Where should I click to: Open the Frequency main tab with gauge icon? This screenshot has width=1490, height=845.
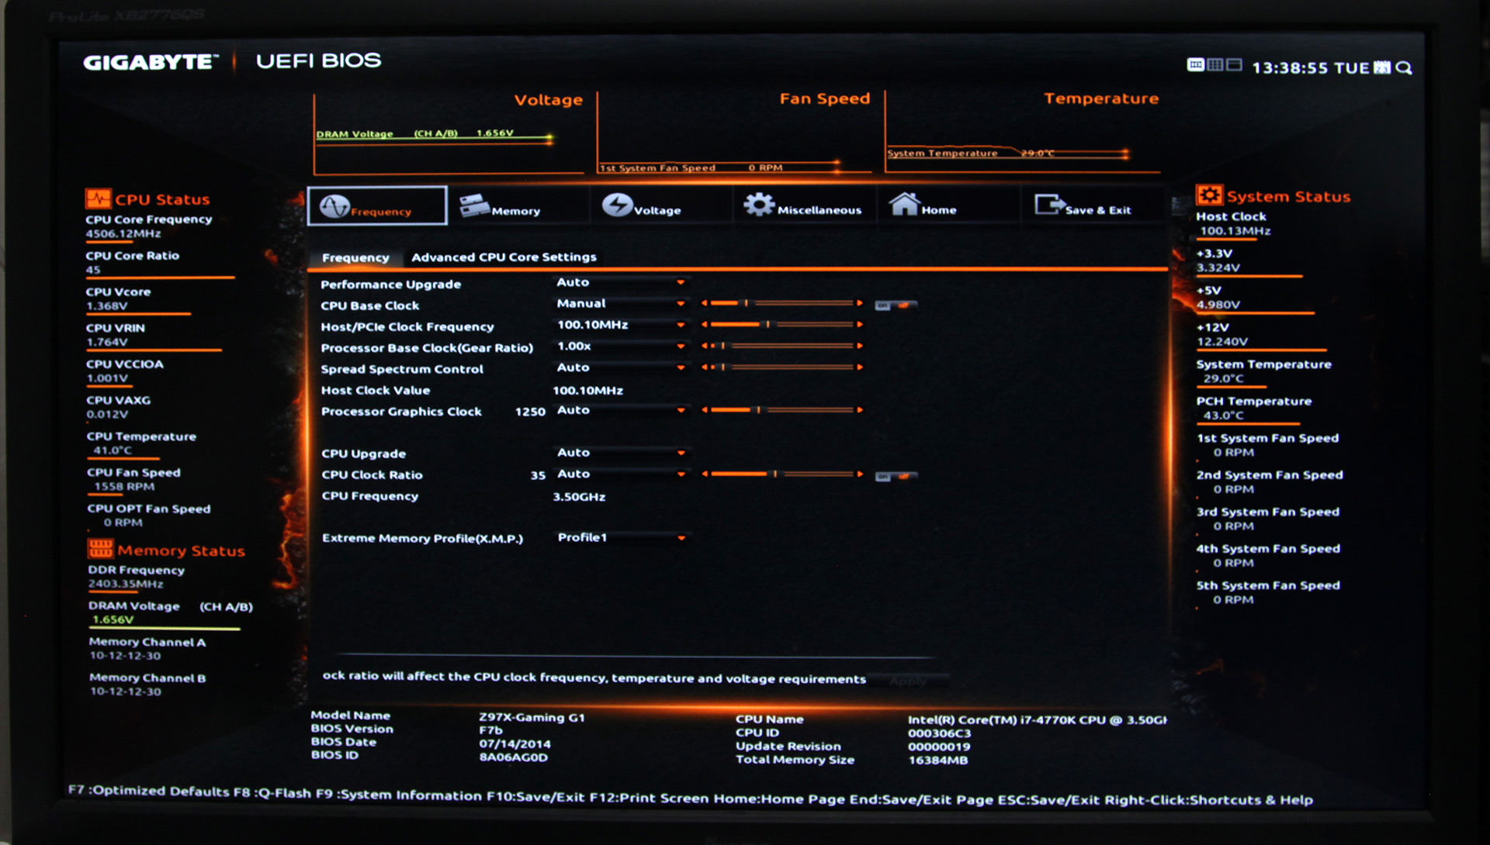377,206
